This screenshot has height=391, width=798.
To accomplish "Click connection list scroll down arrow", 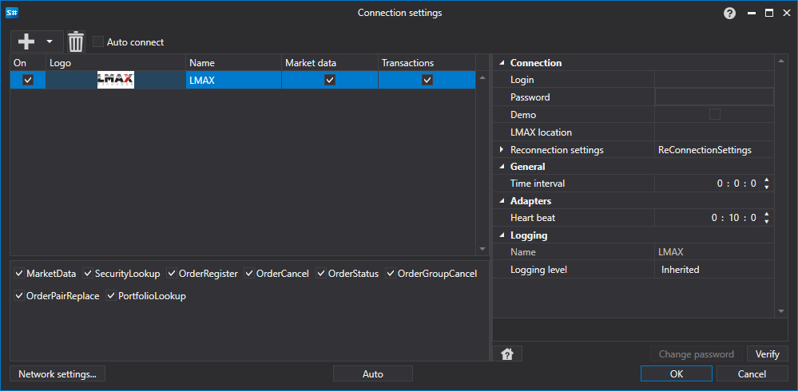I will click(x=482, y=249).
